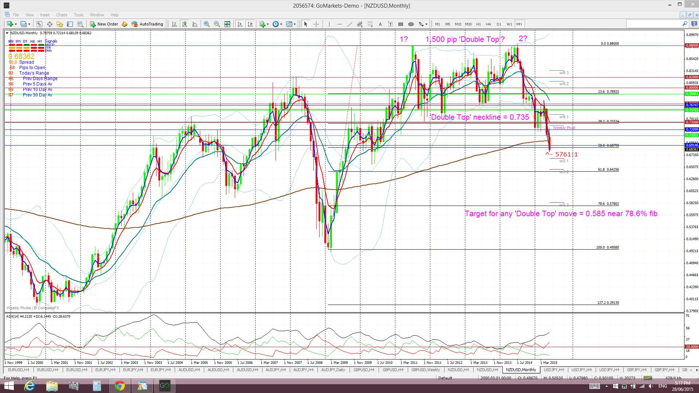Click the red 0.88000 price level label
The height and width of the screenshot is (393, 699).
[x=692, y=45]
